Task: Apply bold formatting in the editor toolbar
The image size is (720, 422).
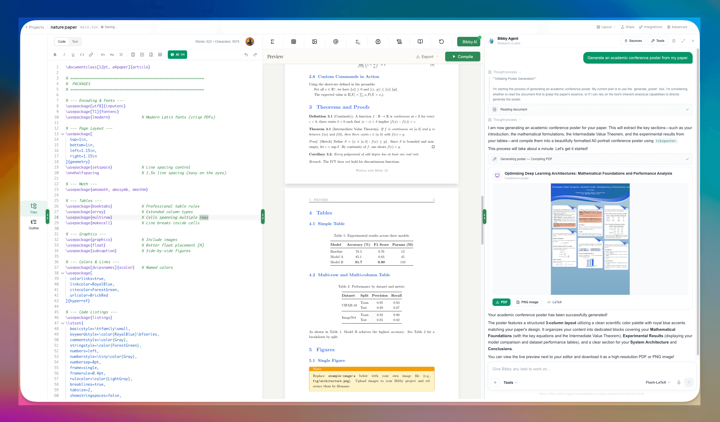Action: point(55,55)
